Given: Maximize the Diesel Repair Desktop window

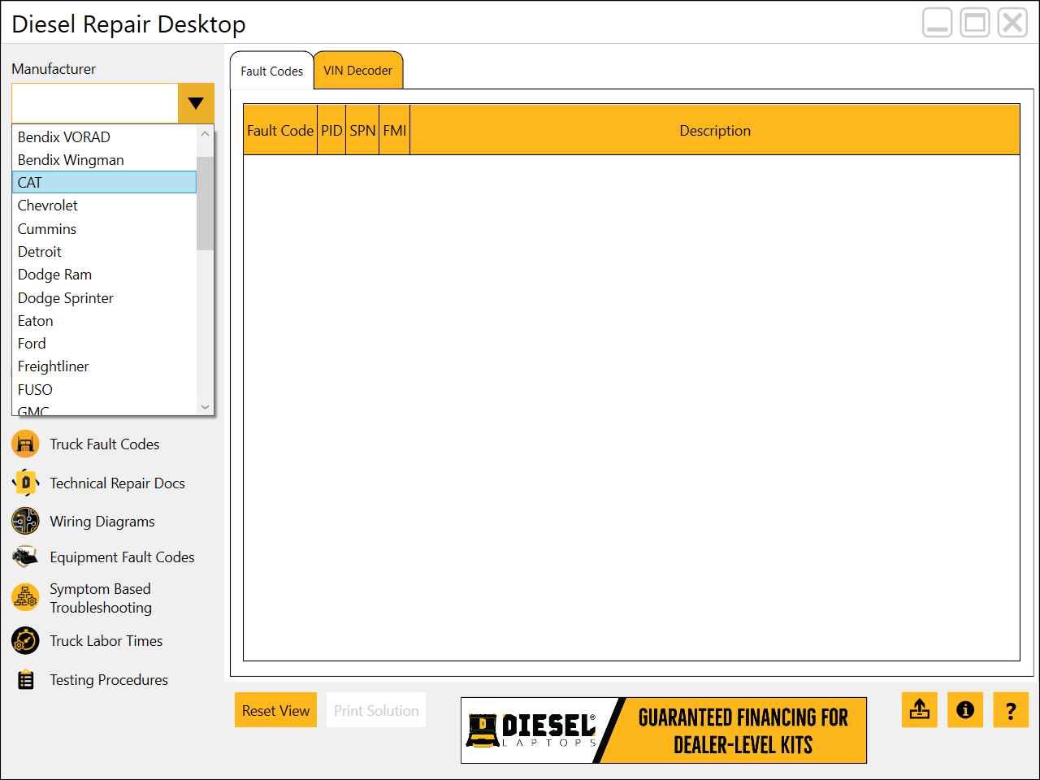Looking at the screenshot, I should (x=975, y=23).
